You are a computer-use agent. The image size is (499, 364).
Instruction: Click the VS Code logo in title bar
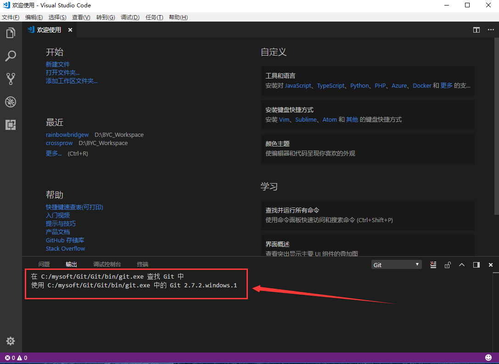[6, 5]
